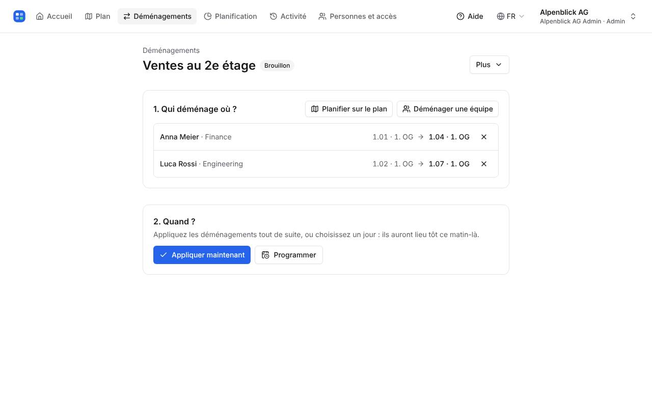
Task: Remove Luca Rossi's move row
Action: point(484,164)
